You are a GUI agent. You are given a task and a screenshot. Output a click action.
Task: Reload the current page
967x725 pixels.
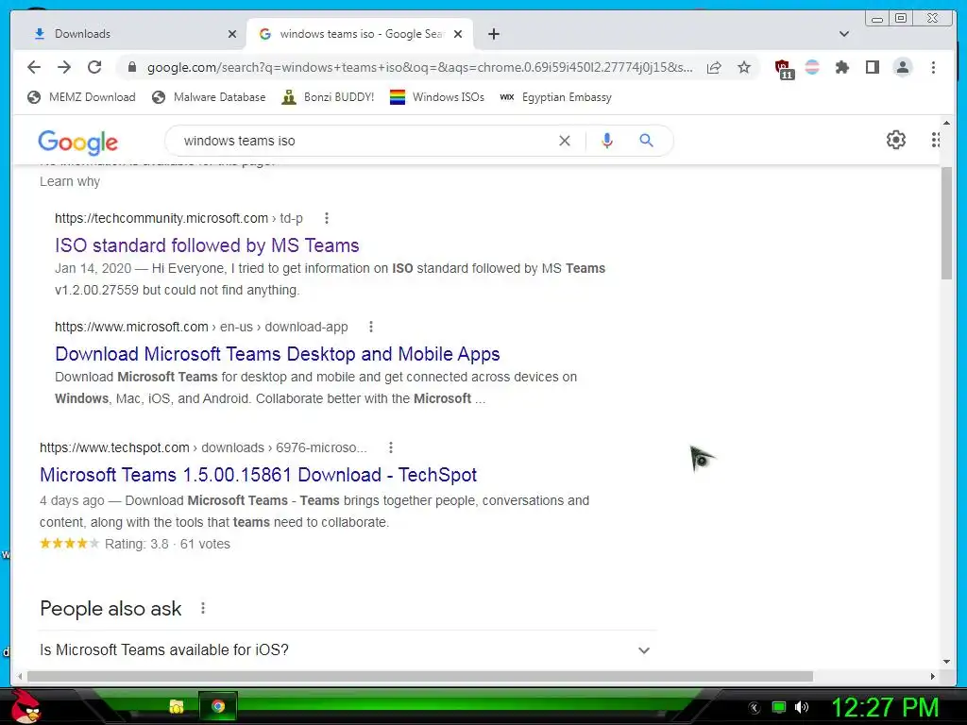[94, 67]
